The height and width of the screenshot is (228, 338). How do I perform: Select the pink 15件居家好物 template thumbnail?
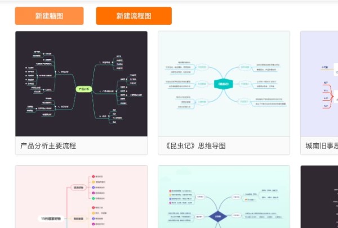coord(81,197)
